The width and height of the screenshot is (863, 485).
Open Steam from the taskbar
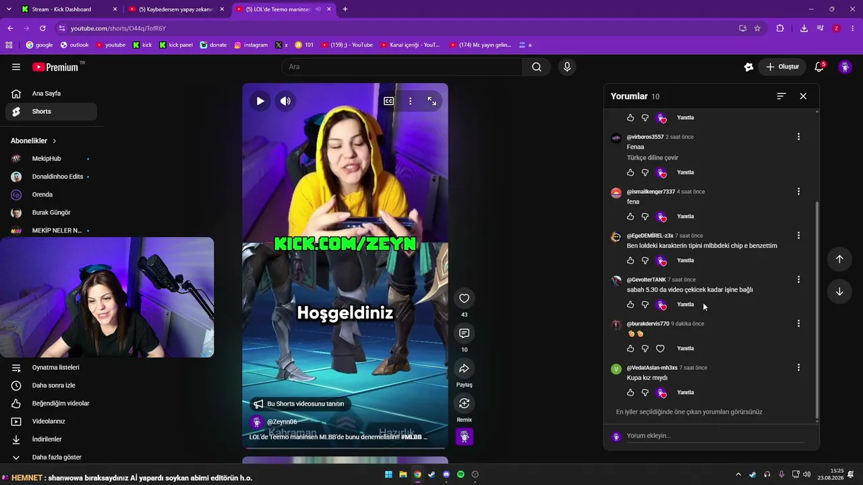pos(431,474)
